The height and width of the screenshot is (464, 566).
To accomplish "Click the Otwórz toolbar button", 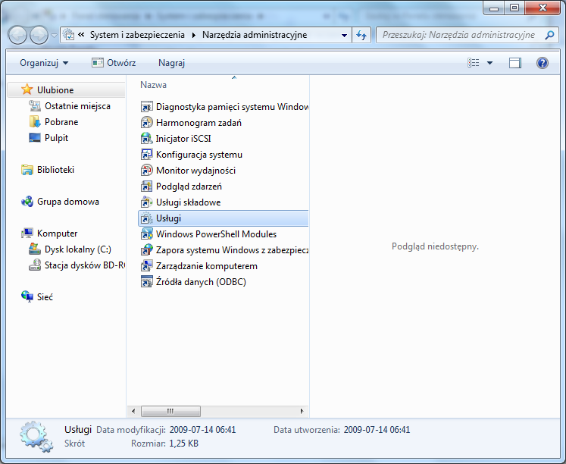I will pyautogui.click(x=114, y=63).
